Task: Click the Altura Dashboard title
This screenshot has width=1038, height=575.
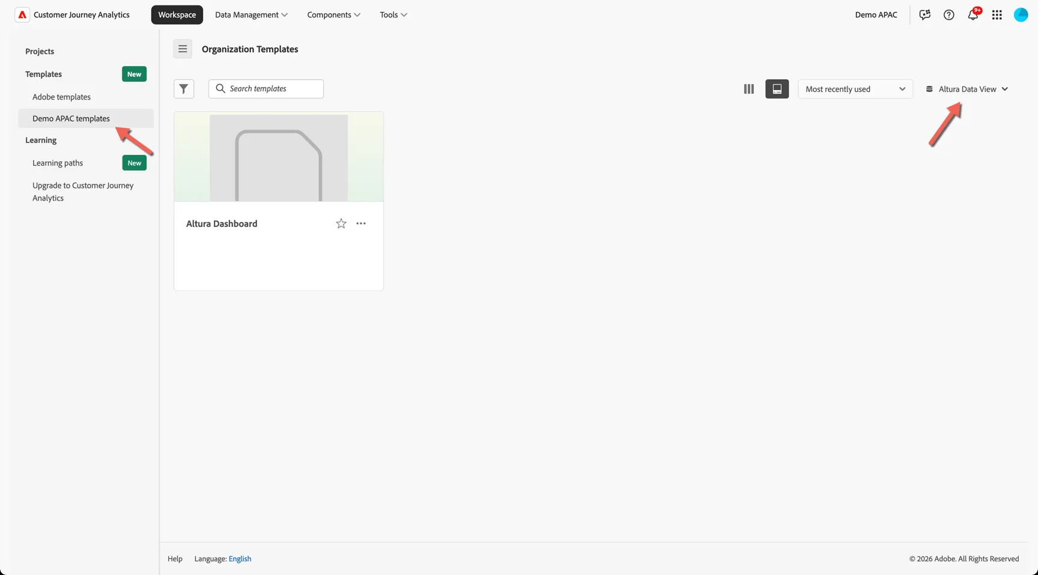Action: click(222, 224)
